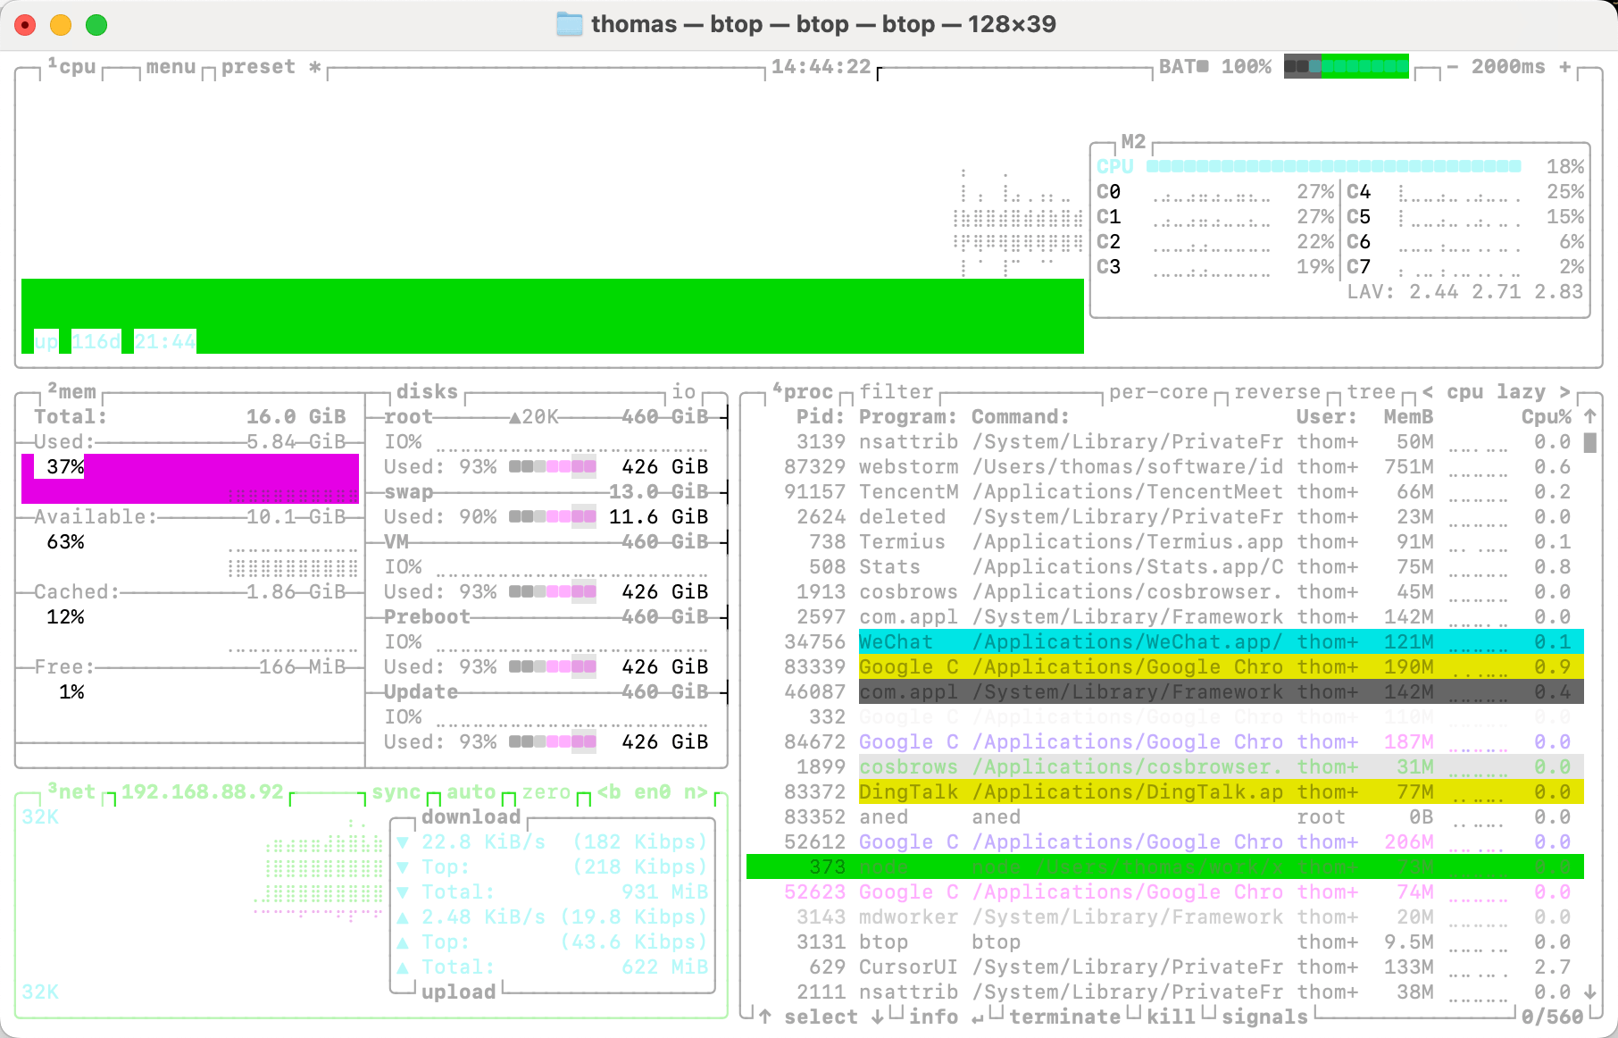This screenshot has height=1038, width=1618.
Task: Click the process list scrollbar thumb
Action: pyautogui.click(x=1589, y=442)
